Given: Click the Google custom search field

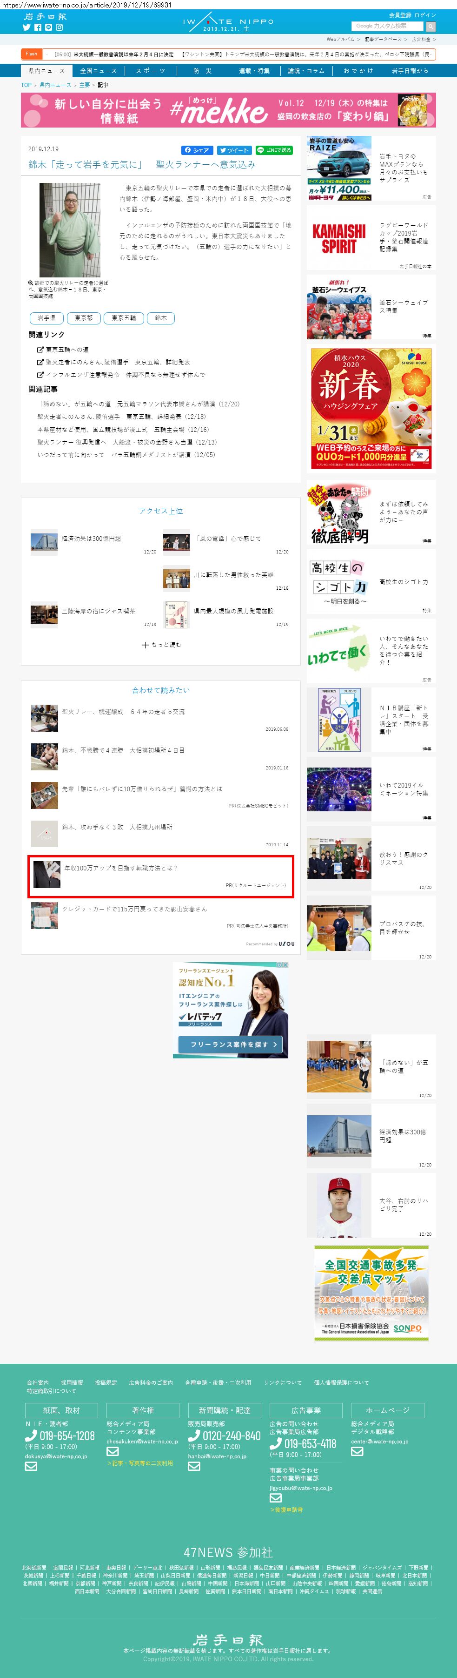Looking at the screenshot, I should click(387, 26).
